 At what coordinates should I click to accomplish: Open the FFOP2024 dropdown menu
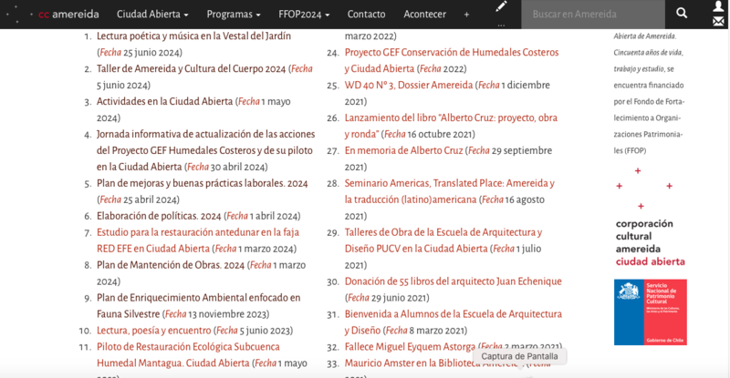point(302,15)
